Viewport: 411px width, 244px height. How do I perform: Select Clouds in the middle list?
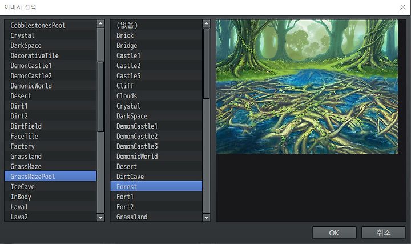tap(156, 96)
